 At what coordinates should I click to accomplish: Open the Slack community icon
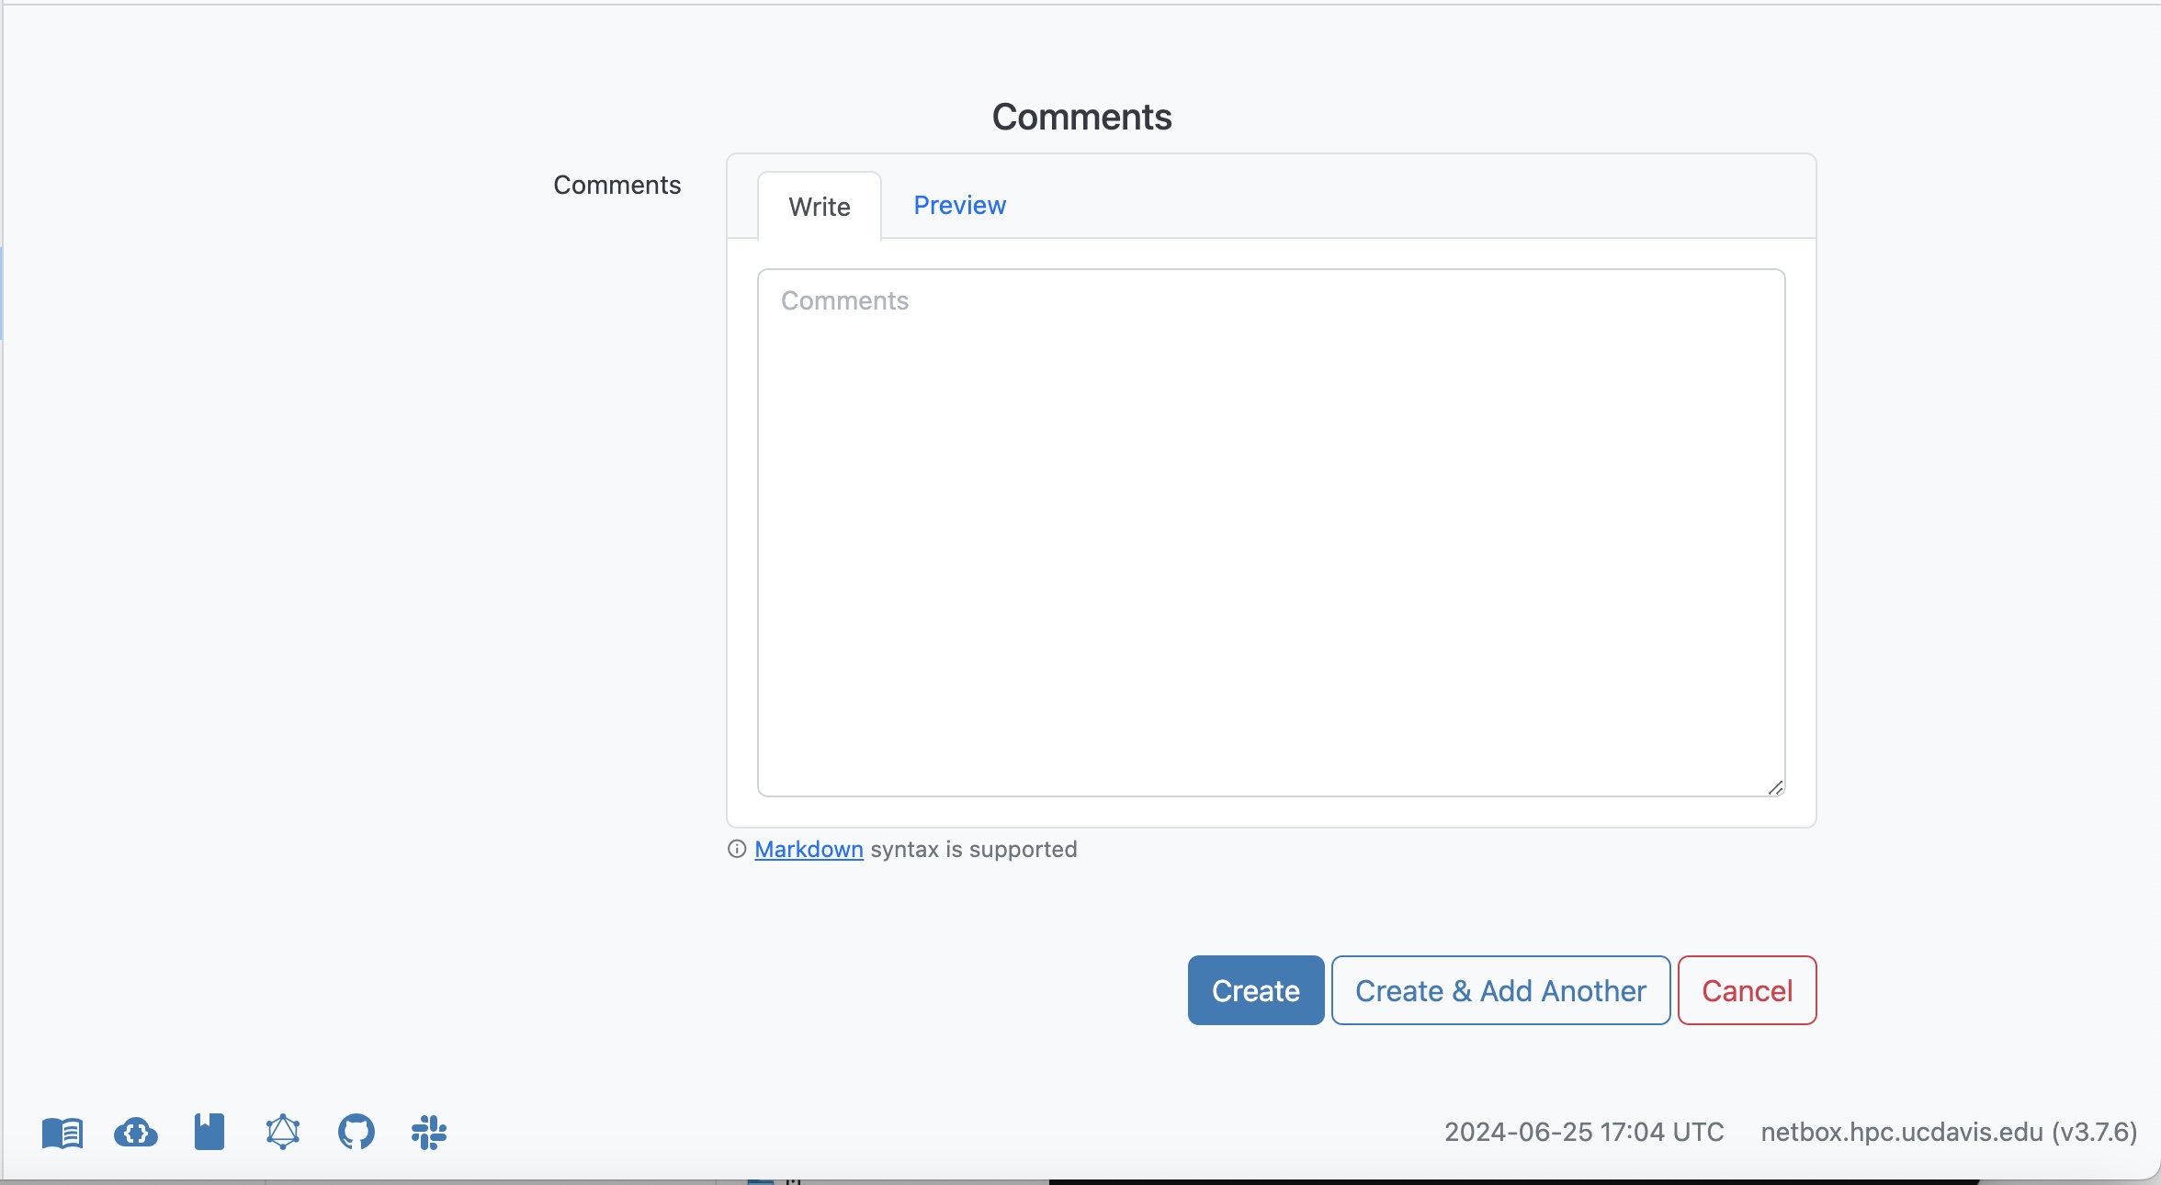(429, 1133)
